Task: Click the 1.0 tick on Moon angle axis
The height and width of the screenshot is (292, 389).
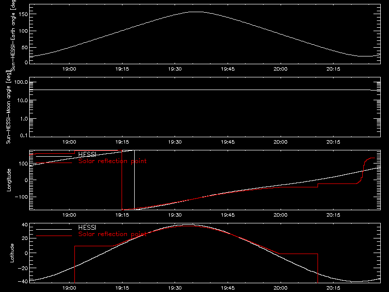Action: pos(24,119)
